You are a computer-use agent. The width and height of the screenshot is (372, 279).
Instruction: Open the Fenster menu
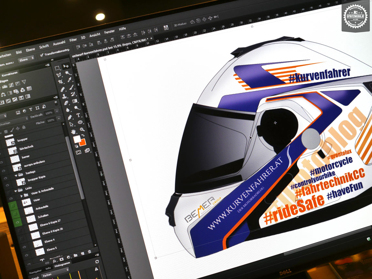(109, 32)
